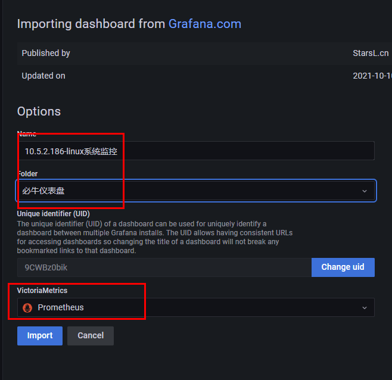Click the Options heading
The image size is (392, 380).
pyautogui.click(x=39, y=111)
